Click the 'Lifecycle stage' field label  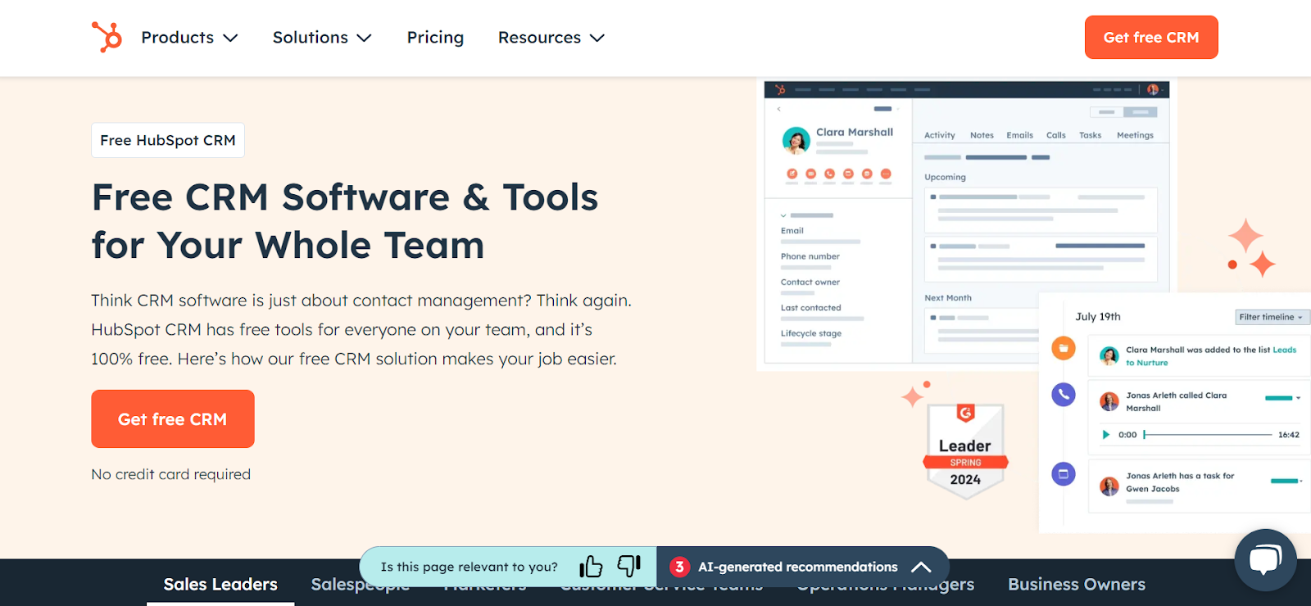(x=811, y=333)
